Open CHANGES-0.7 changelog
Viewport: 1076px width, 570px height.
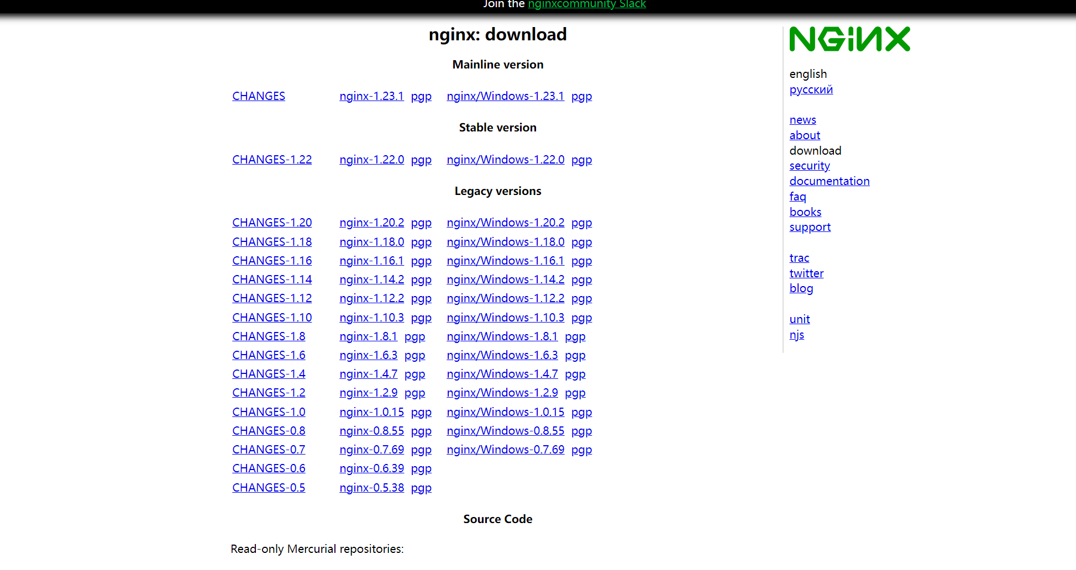[269, 450]
